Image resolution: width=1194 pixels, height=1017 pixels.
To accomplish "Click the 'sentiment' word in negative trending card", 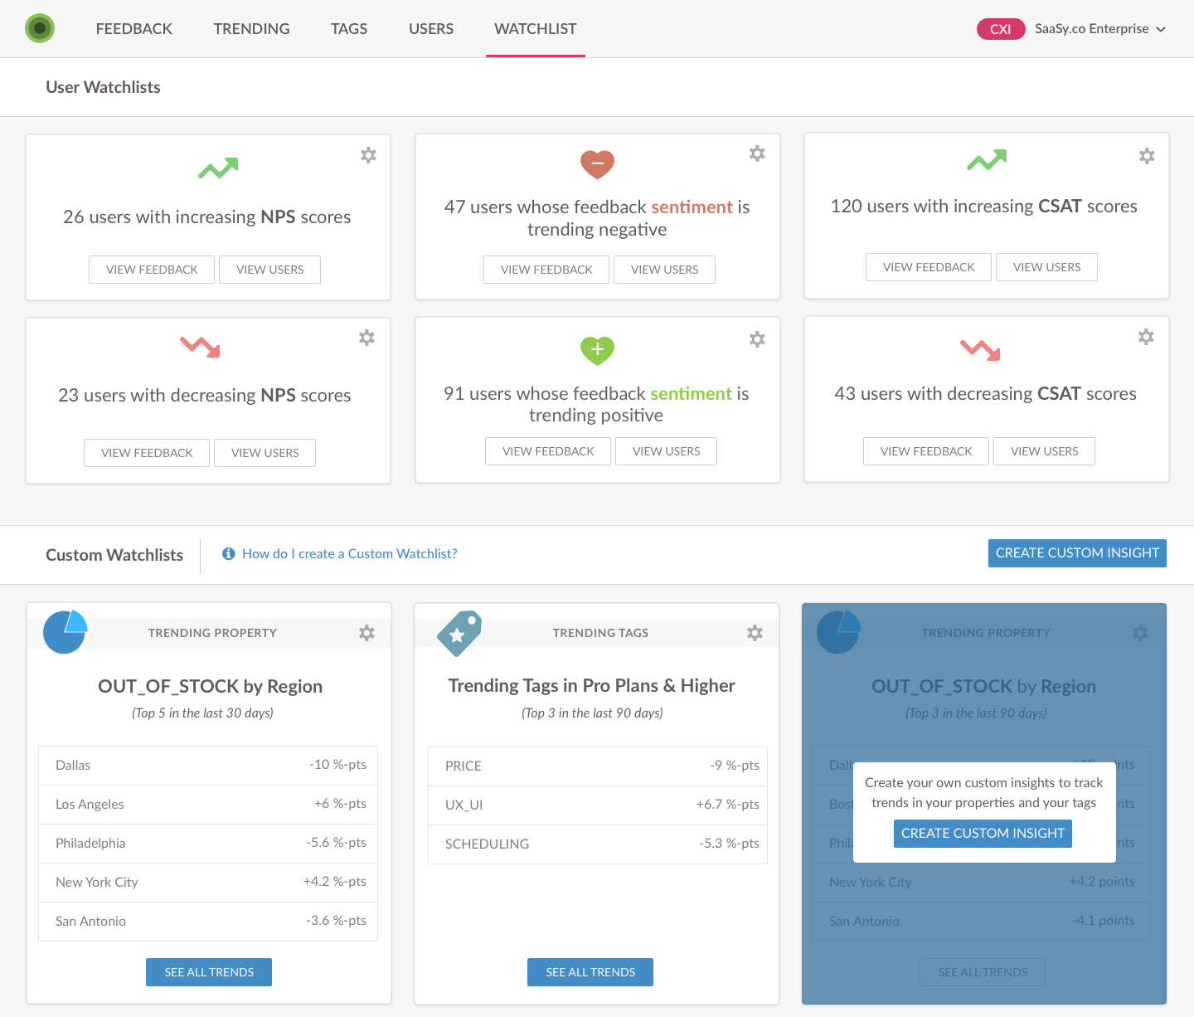I will 692,207.
